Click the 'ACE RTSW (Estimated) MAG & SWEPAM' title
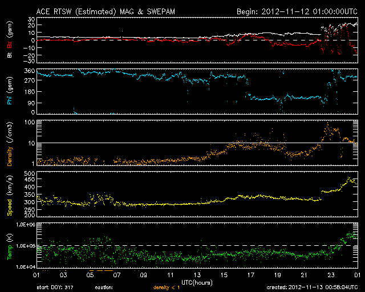Screen dimensions: 365x292 pos(106,11)
